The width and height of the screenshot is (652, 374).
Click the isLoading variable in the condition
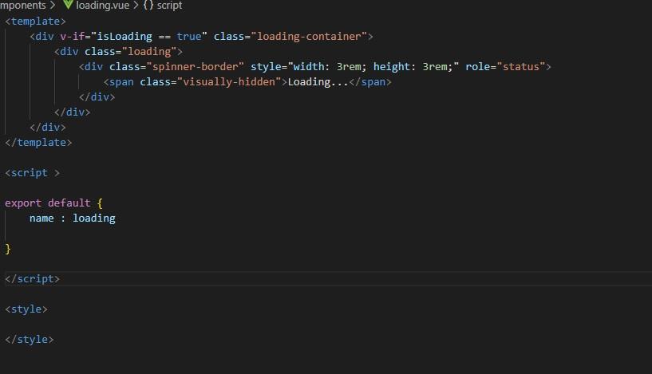coord(124,37)
